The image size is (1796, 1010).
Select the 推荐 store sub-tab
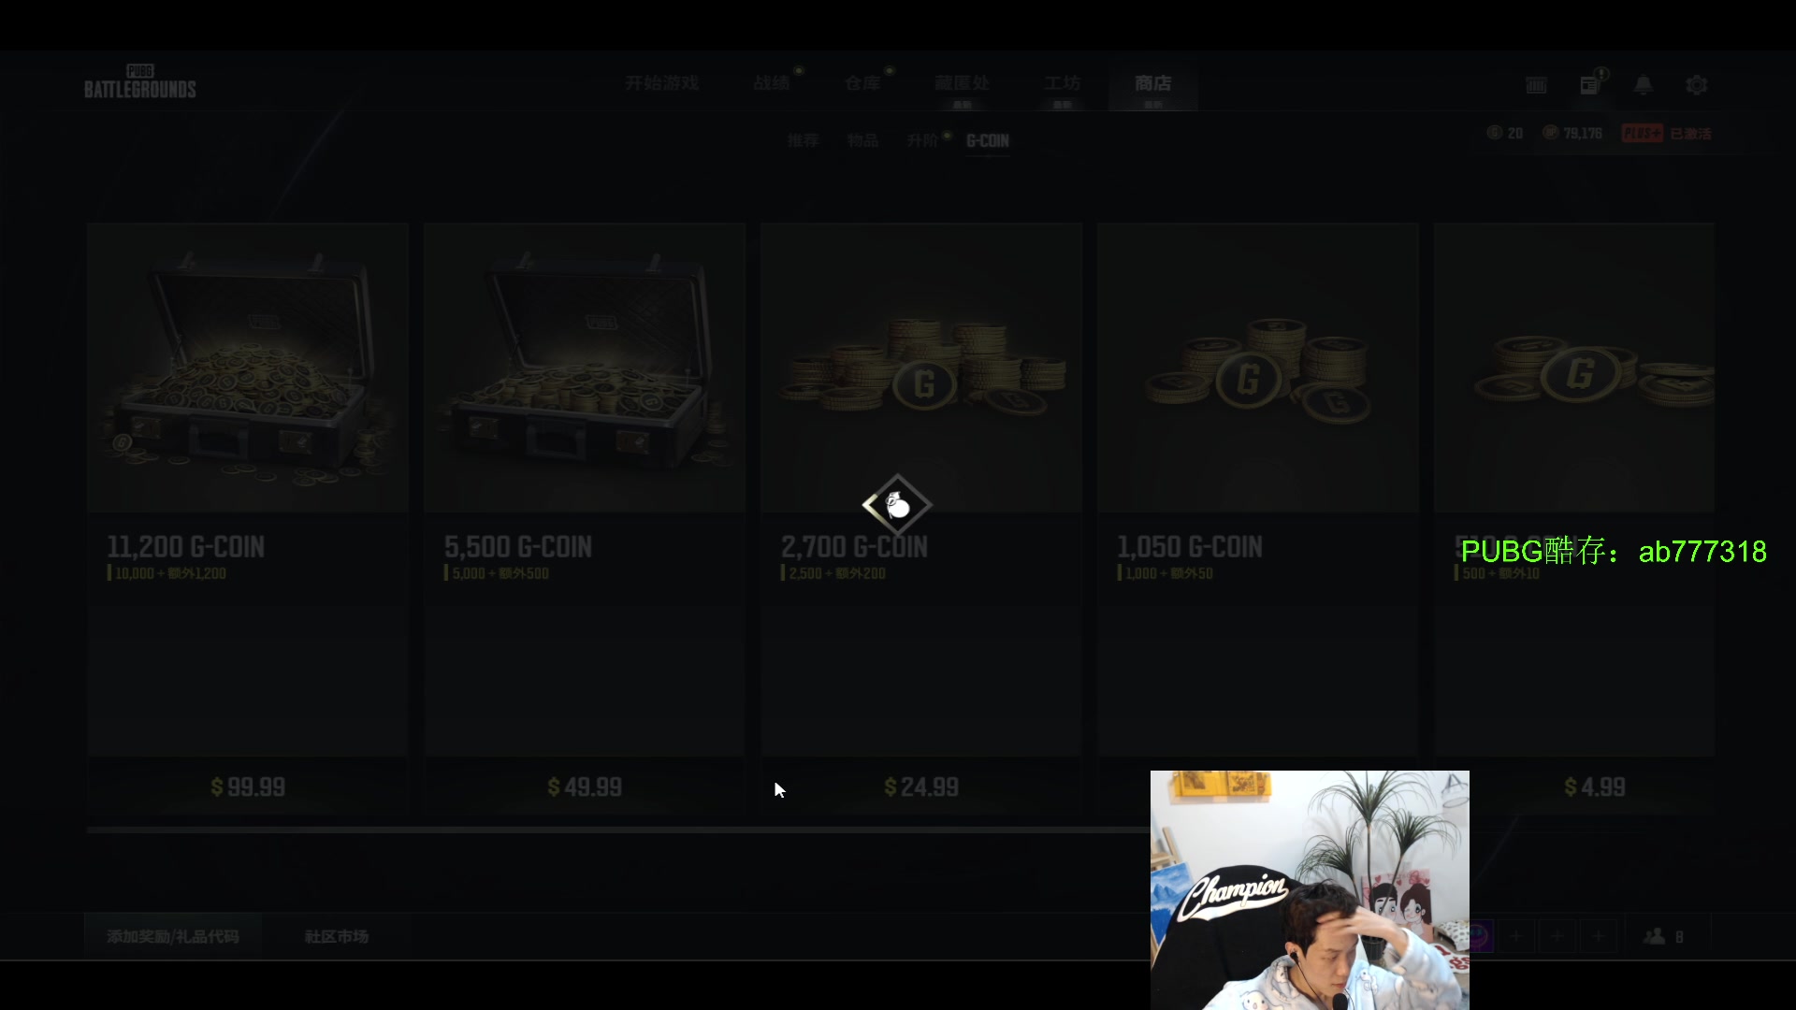tap(803, 140)
